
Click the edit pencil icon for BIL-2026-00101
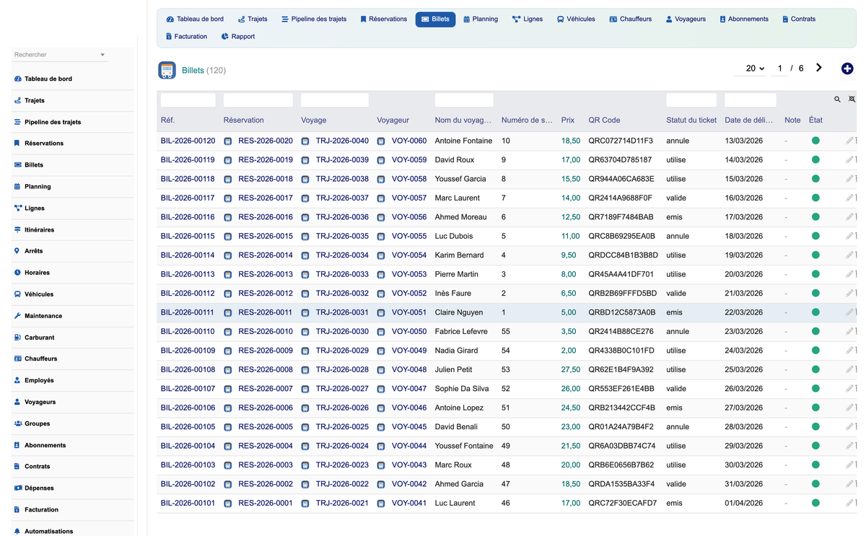click(849, 503)
